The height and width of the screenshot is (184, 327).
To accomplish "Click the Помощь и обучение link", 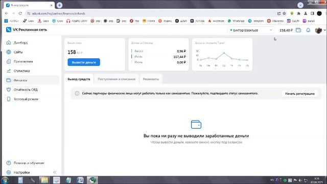I will (29, 163).
